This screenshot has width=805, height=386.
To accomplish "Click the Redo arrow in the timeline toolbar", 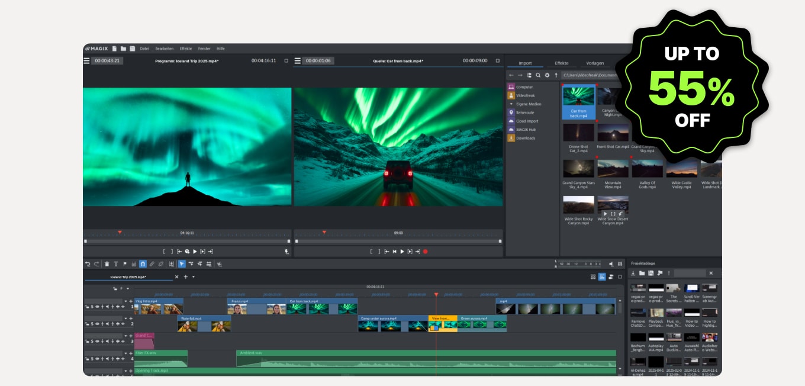I will point(96,264).
